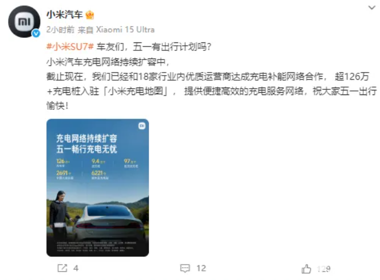Open the charging network poster image
The height and width of the screenshot is (280, 380).
98,188
